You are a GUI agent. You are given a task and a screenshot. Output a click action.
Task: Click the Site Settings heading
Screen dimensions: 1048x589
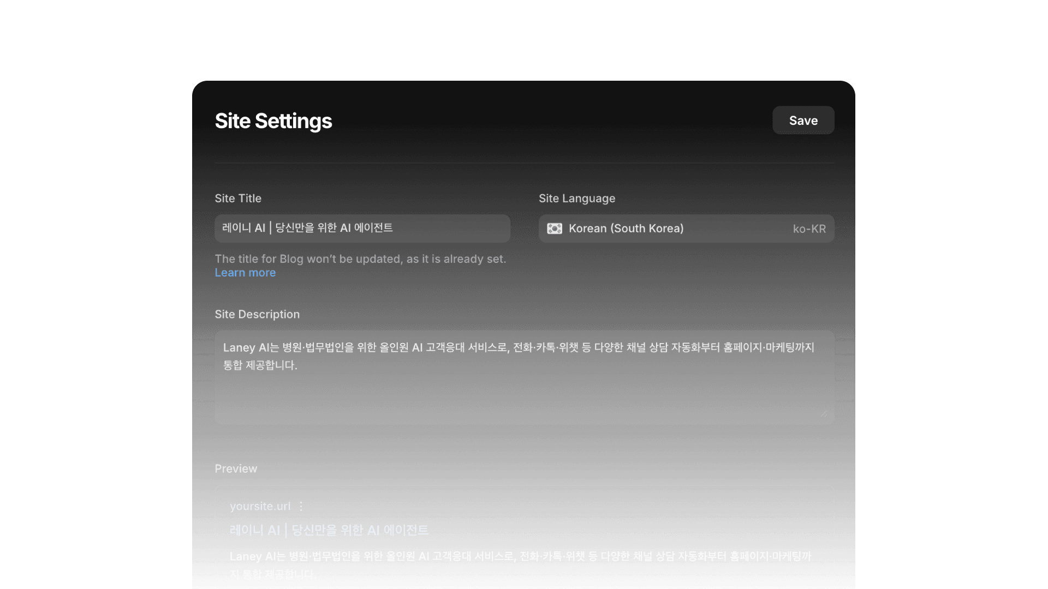point(273,121)
